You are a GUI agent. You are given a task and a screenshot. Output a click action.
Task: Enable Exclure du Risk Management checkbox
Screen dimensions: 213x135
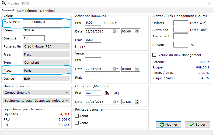click(154, 55)
